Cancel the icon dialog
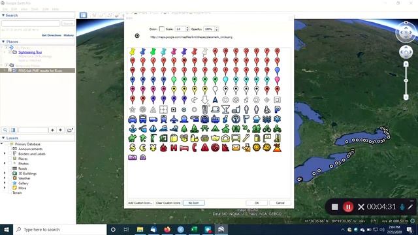 (280, 203)
